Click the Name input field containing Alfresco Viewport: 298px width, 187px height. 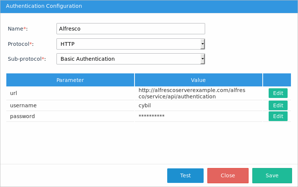point(130,29)
